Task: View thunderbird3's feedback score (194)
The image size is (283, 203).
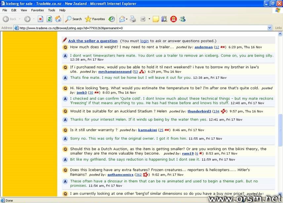Action: coord(217,111)
